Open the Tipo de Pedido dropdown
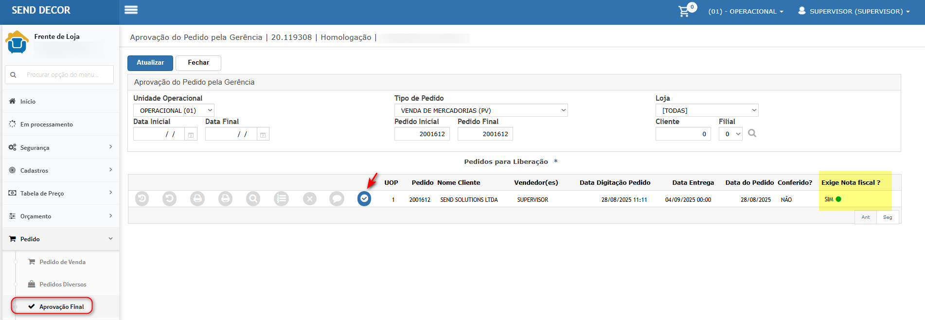This screenshot has width=925, height=320. pos(480,110)
